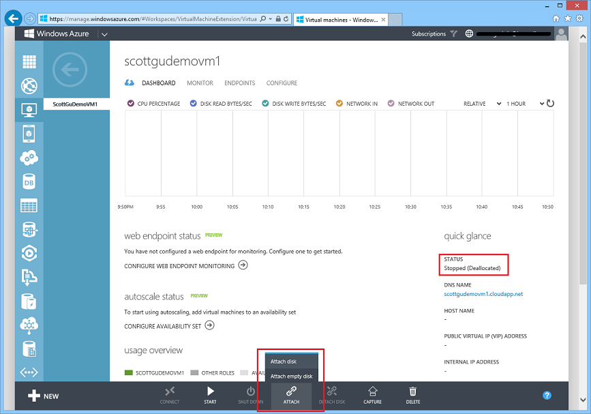
Task: Switch to the Monitor tab
Action: pyautogui.click(x=200, y=83)
